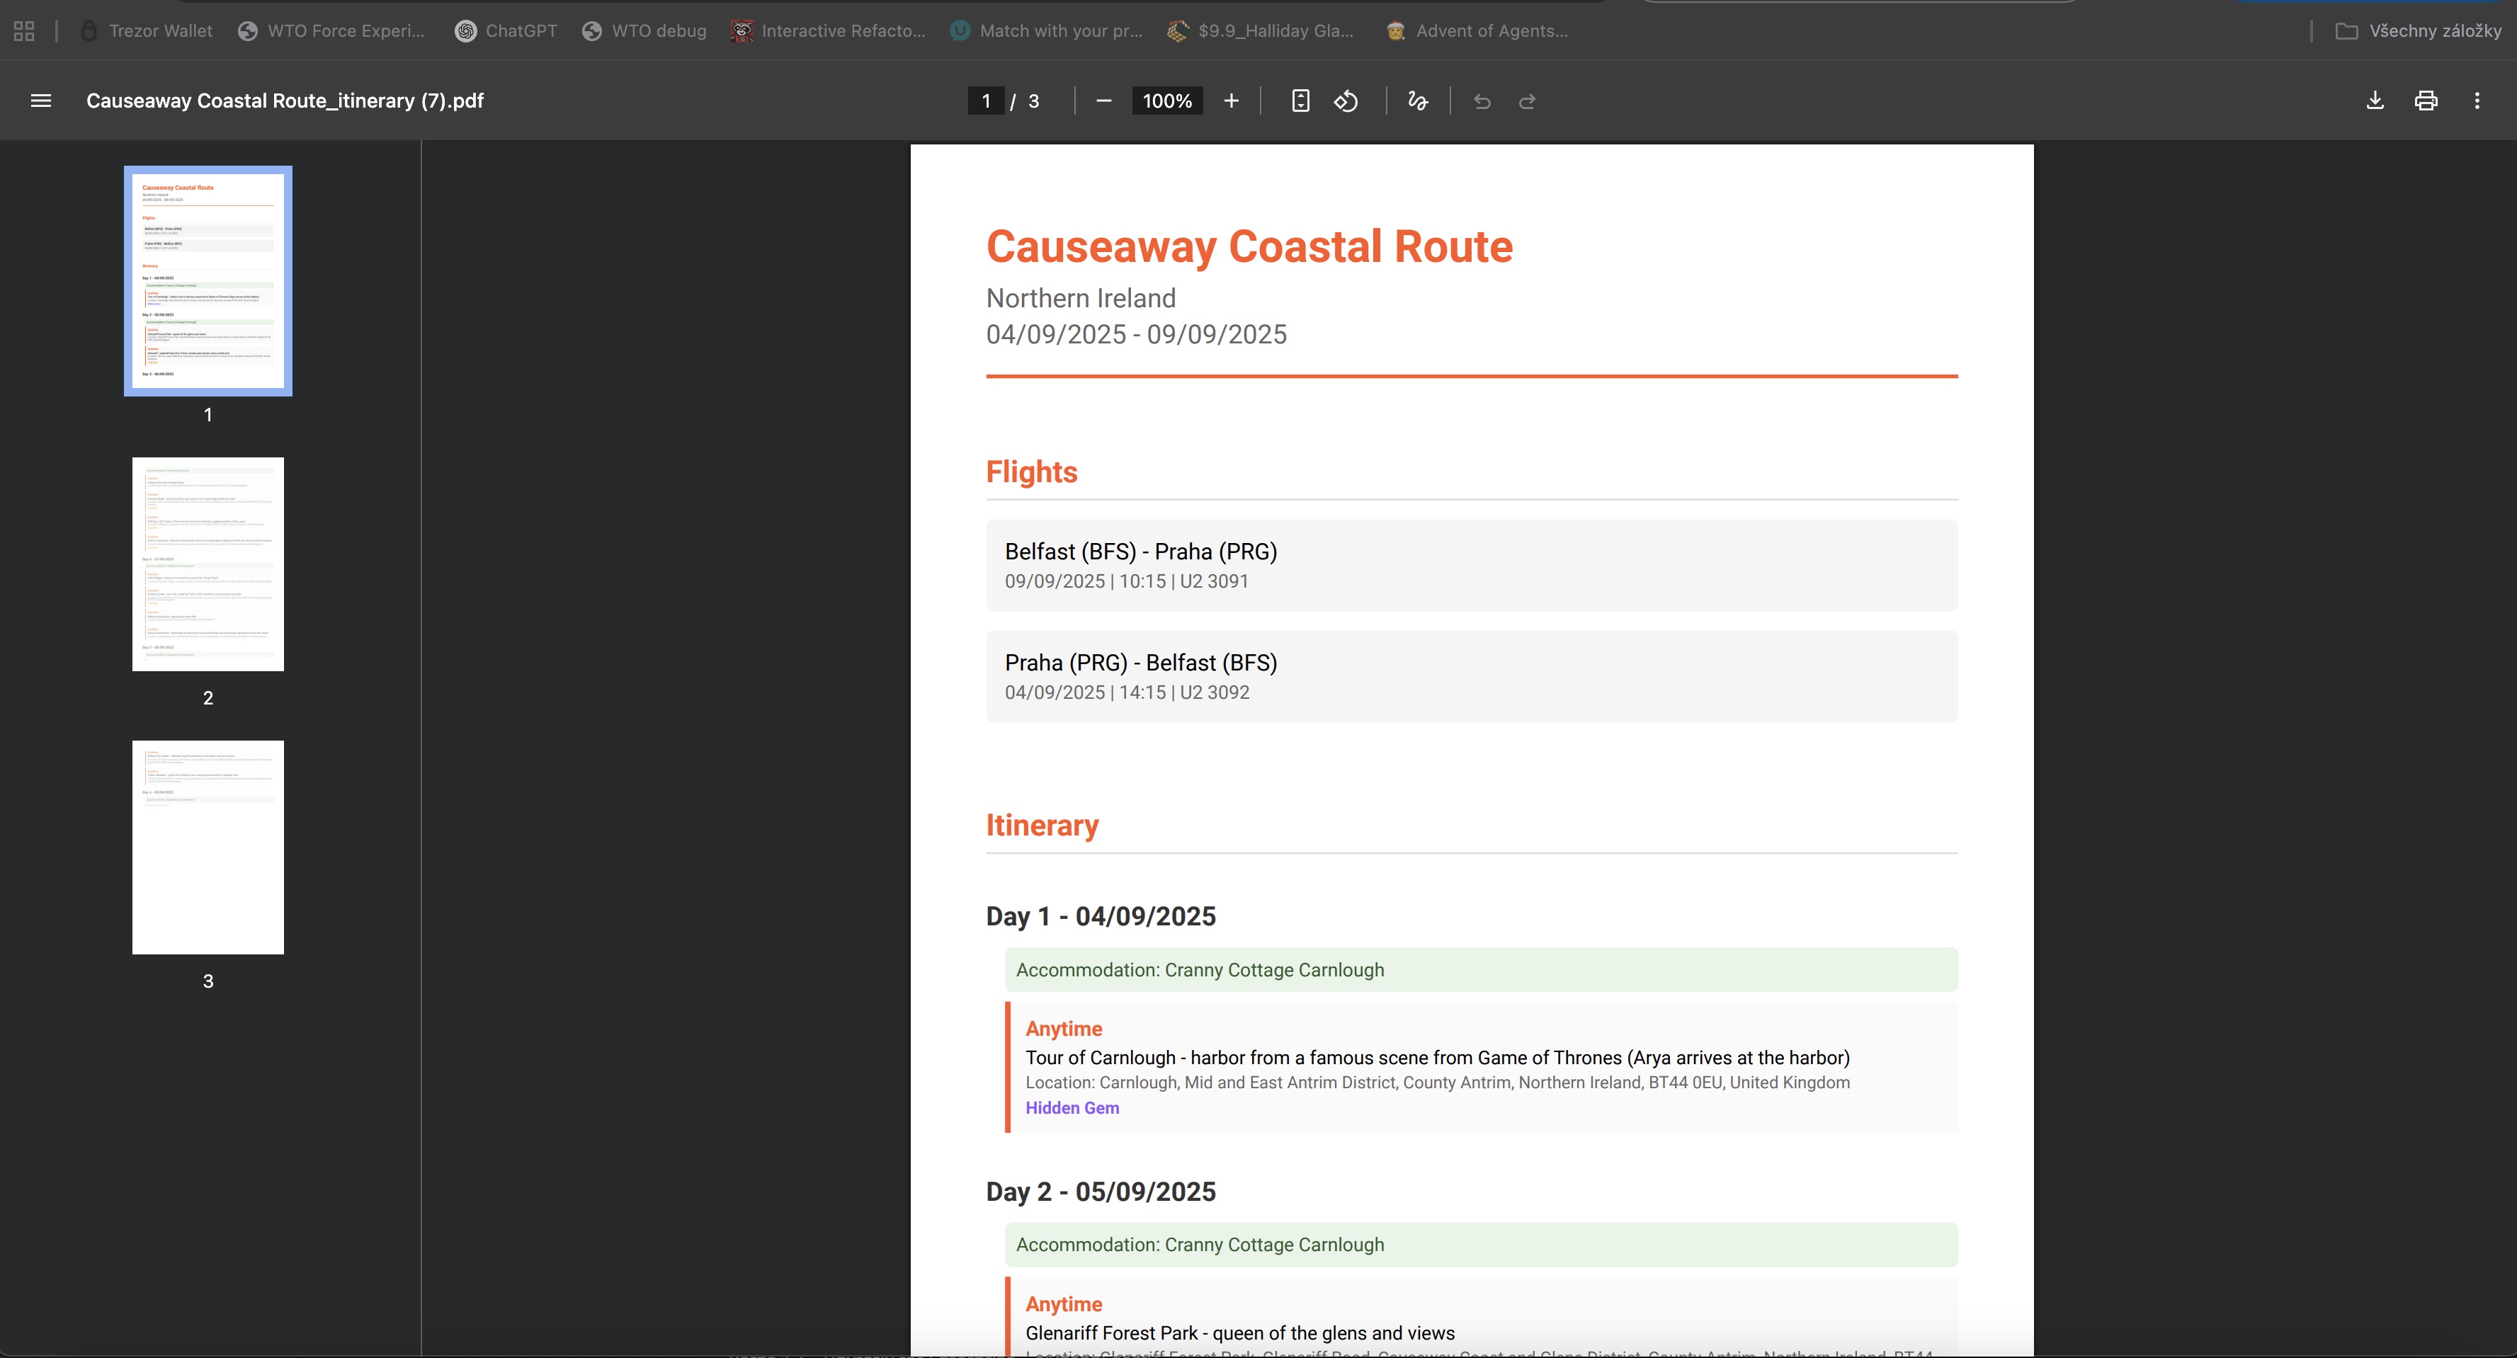The width and height of the screenshot is (2517, 1358).
Task: Enable the annotation drawing tool
Action: pyautogui.click(x=1418, y=101)
